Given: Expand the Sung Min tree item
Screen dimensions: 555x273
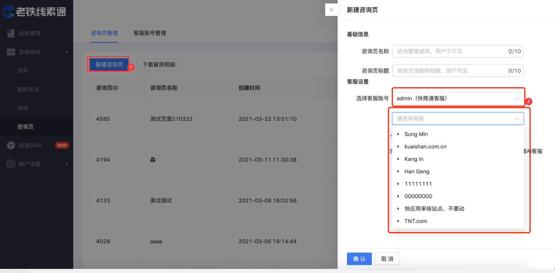Looking at the screenshot, I should [398, 134].
